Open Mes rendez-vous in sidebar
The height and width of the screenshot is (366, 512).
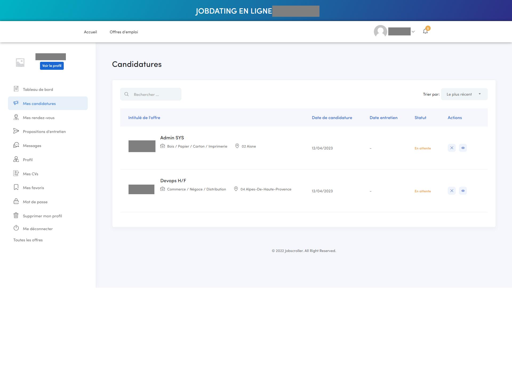[x=39, y=118]
